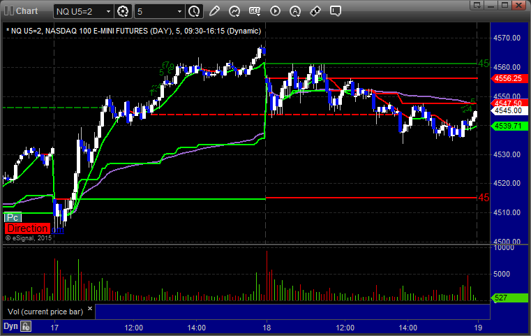This screenshot has height=336, width=531.
Task: Click the red Direction label
Action: point(27,228)
